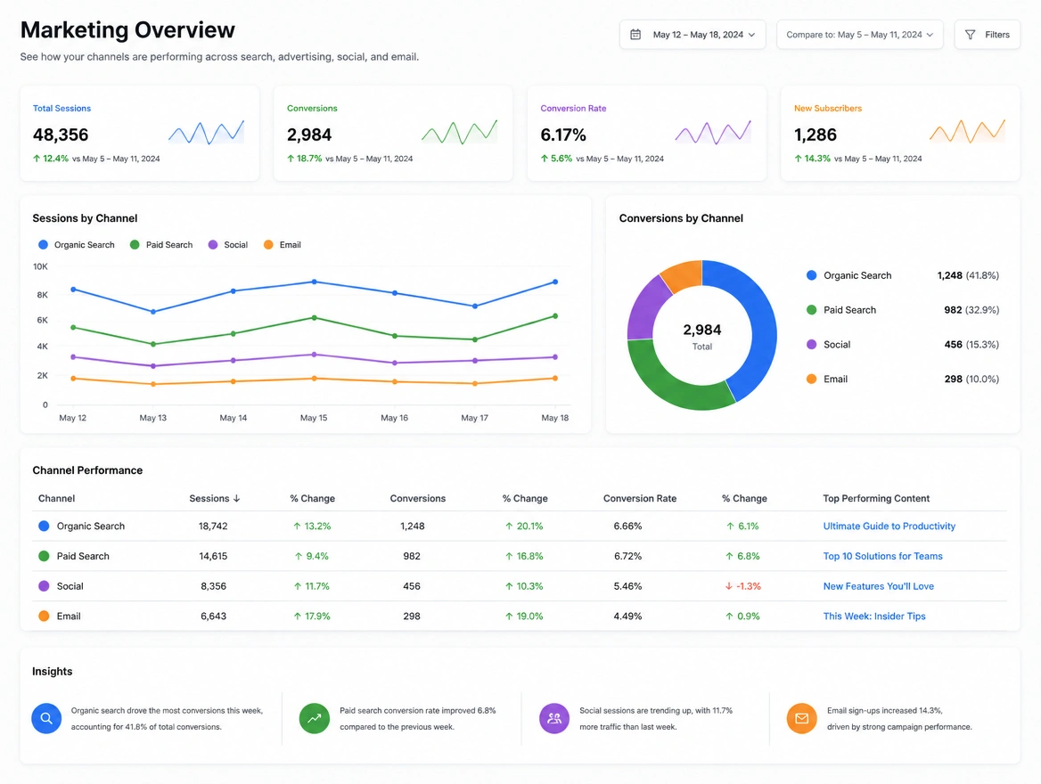Click the May 15 x-axis label
The height and width of the screenshot is (784, 1041).
click(314, 418)
